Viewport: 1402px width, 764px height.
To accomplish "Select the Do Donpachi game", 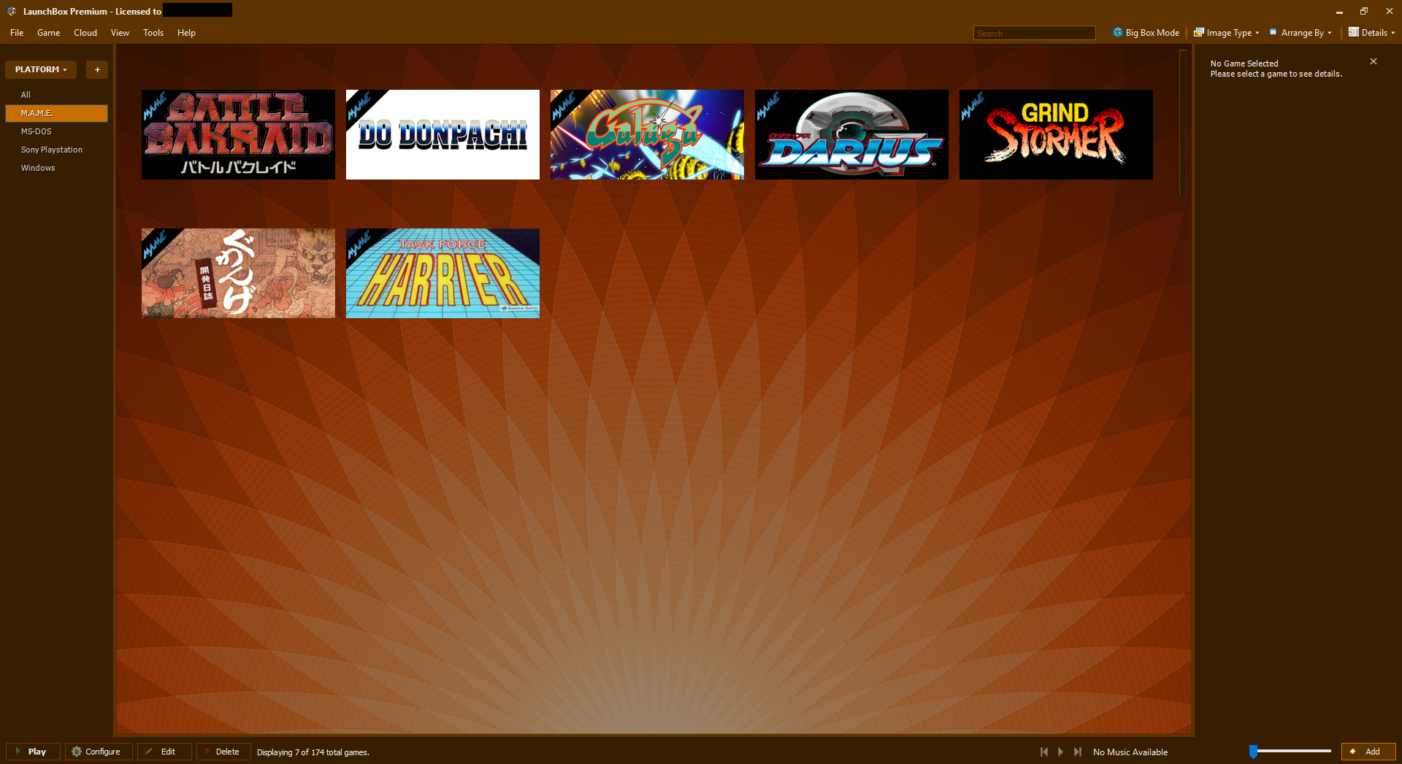I will (443, 135).
